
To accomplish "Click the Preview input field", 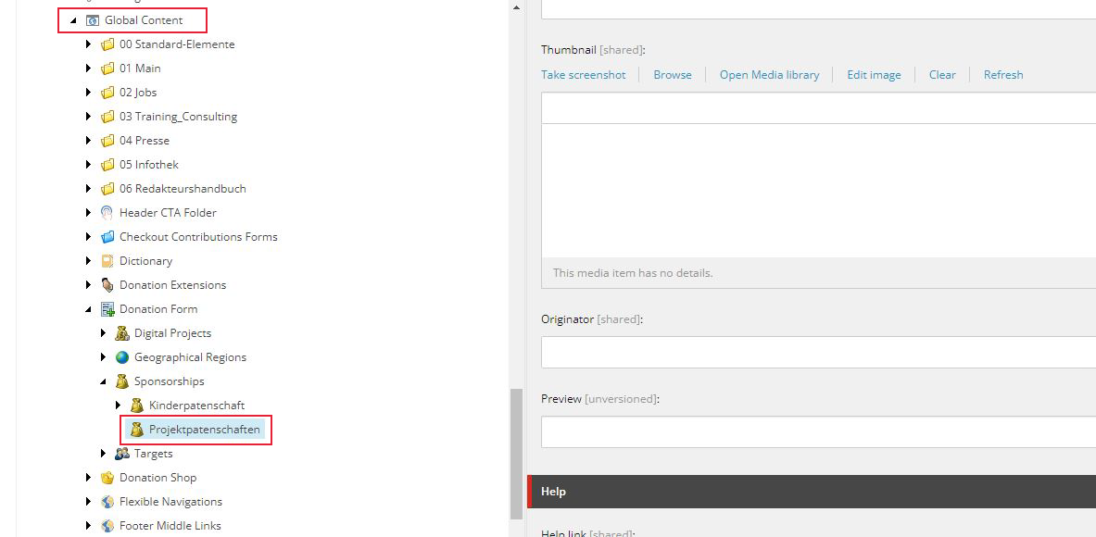I will coord(818,431).
